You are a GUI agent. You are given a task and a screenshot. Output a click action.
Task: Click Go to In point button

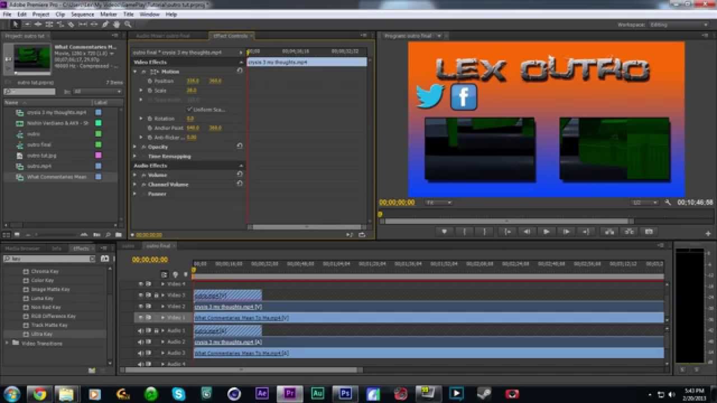point(507,231)
